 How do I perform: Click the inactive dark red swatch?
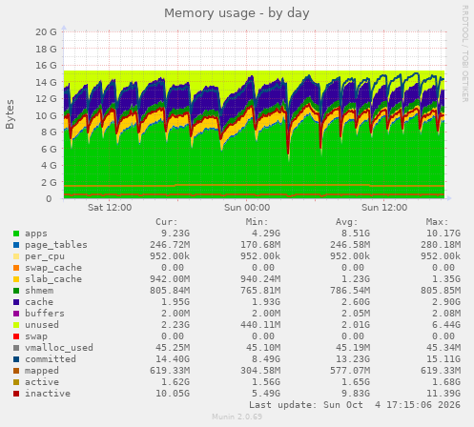[x=16, y=394]
